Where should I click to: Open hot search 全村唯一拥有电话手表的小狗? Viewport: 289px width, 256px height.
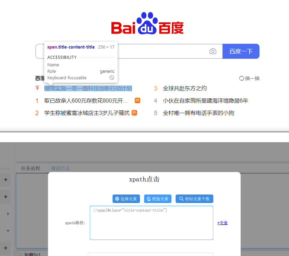(198, 113)
